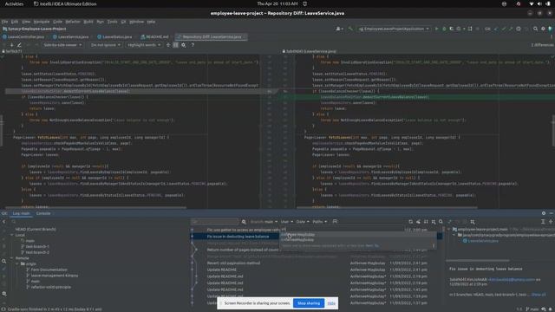Collapse the Remote branches tree node
The height and width of the screenshot is (312, 555).
pyautogui.click(x=11, y=258)
